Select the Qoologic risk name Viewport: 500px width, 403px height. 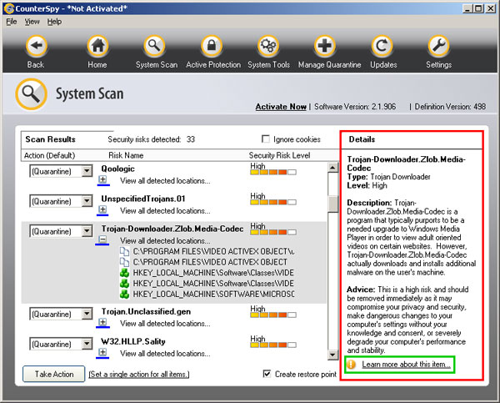[x=118, y=169]
